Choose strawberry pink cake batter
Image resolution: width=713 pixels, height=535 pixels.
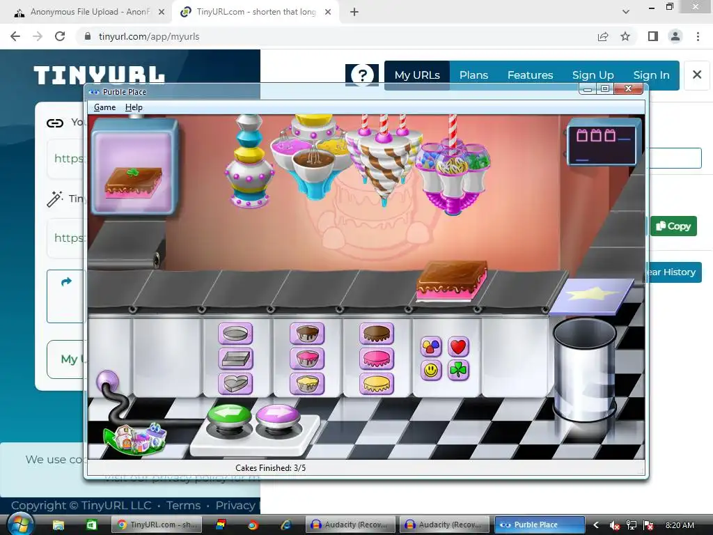point(307,359)
